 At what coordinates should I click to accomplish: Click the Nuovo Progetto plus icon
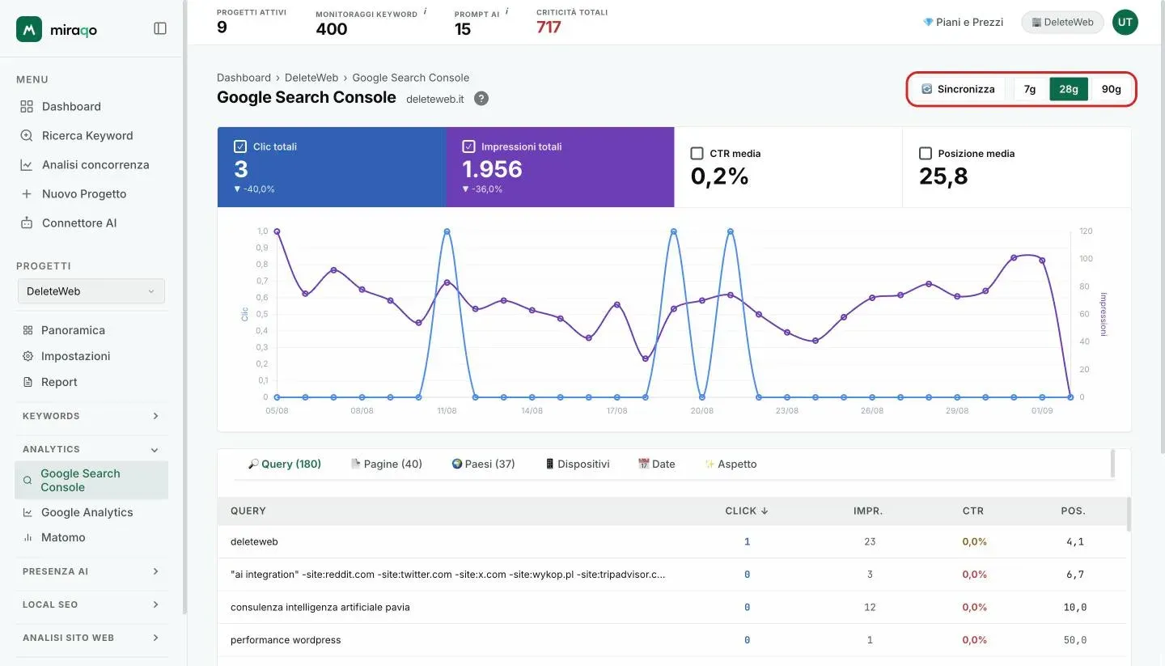27,194
